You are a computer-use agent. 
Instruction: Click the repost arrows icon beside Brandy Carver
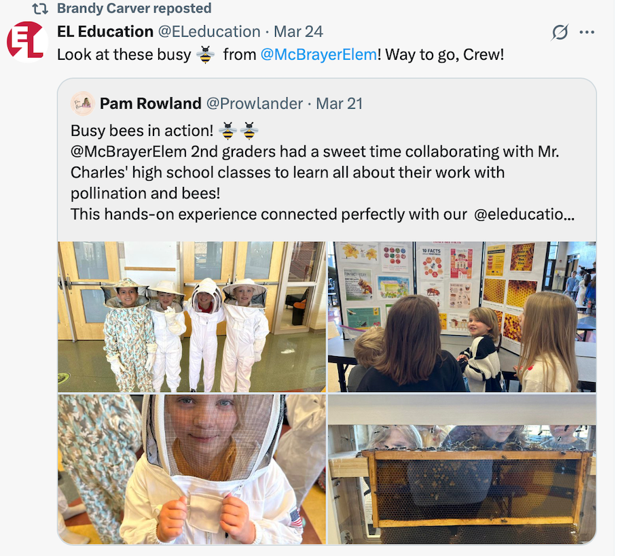pos(40,8)
